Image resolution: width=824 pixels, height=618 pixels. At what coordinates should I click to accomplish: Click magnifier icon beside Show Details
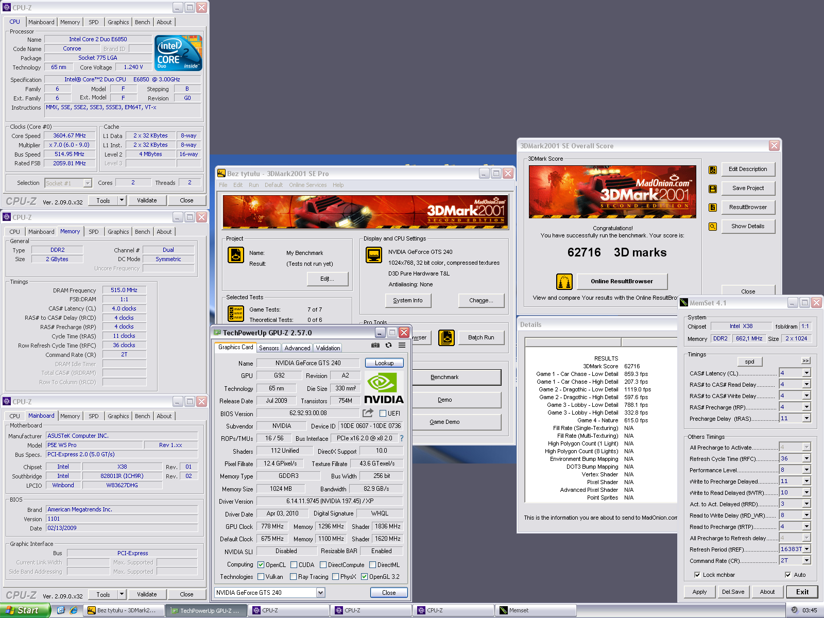pyautogui.click(x=713, y=227)
